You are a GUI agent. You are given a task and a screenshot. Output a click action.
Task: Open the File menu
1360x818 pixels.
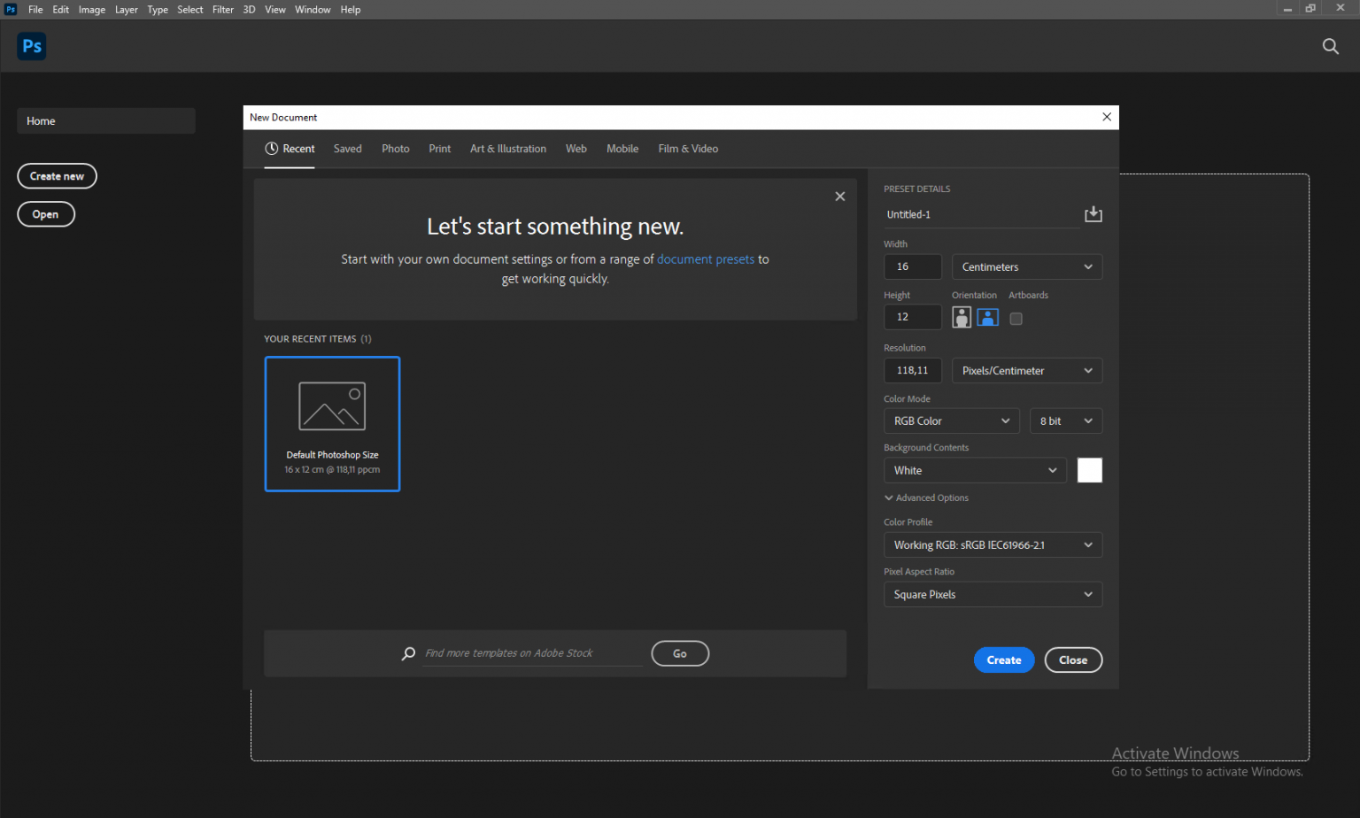35,10
